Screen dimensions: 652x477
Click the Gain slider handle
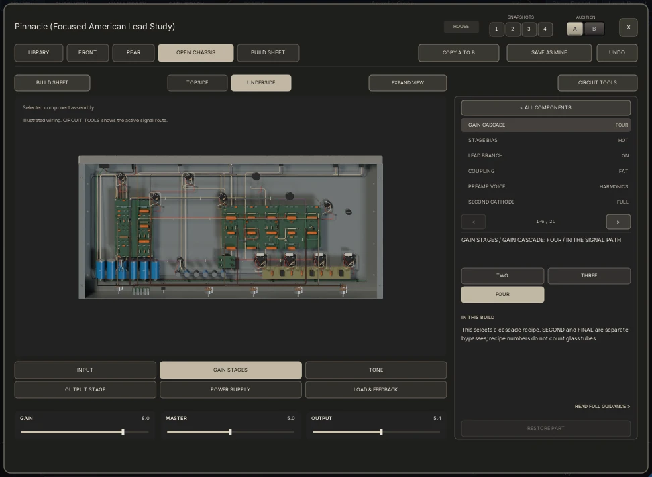123,432
